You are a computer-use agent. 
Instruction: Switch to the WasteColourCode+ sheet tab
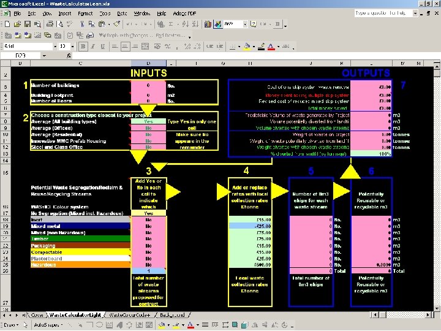129,315
